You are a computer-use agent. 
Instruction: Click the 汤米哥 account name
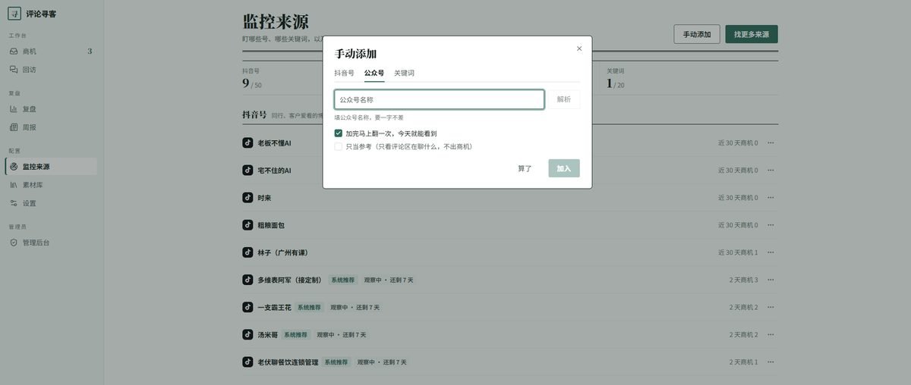point(267,334)
